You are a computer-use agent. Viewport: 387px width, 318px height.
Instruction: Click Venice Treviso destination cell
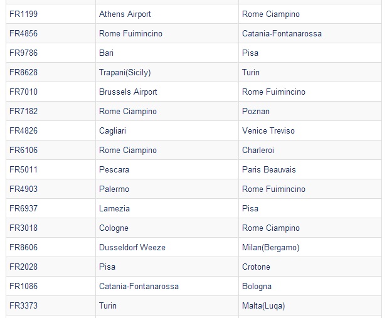(x=310, y=130)
